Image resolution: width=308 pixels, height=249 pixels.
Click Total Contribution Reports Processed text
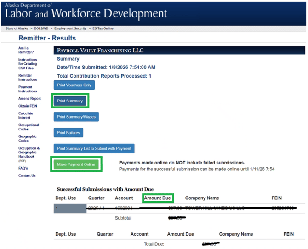pos(104,76)
